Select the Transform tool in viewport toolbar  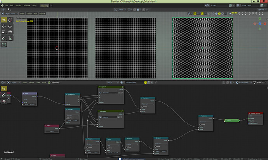10,32
